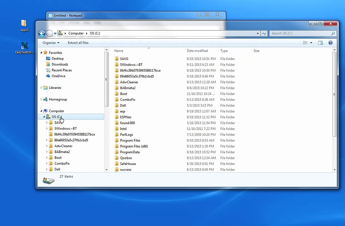Select the Program Files folder icon
The height and width of the screenshot is (226, 345).
point(117,140)
